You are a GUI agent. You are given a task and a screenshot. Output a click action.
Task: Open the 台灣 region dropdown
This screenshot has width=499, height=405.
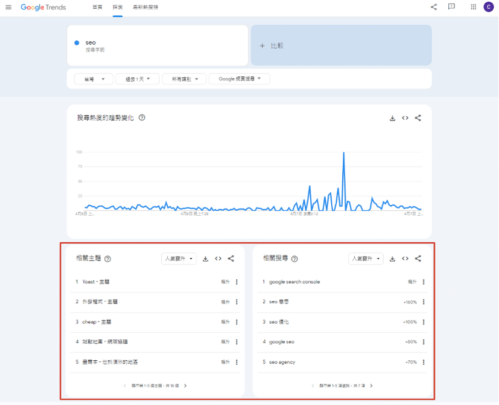coord(94,79)
